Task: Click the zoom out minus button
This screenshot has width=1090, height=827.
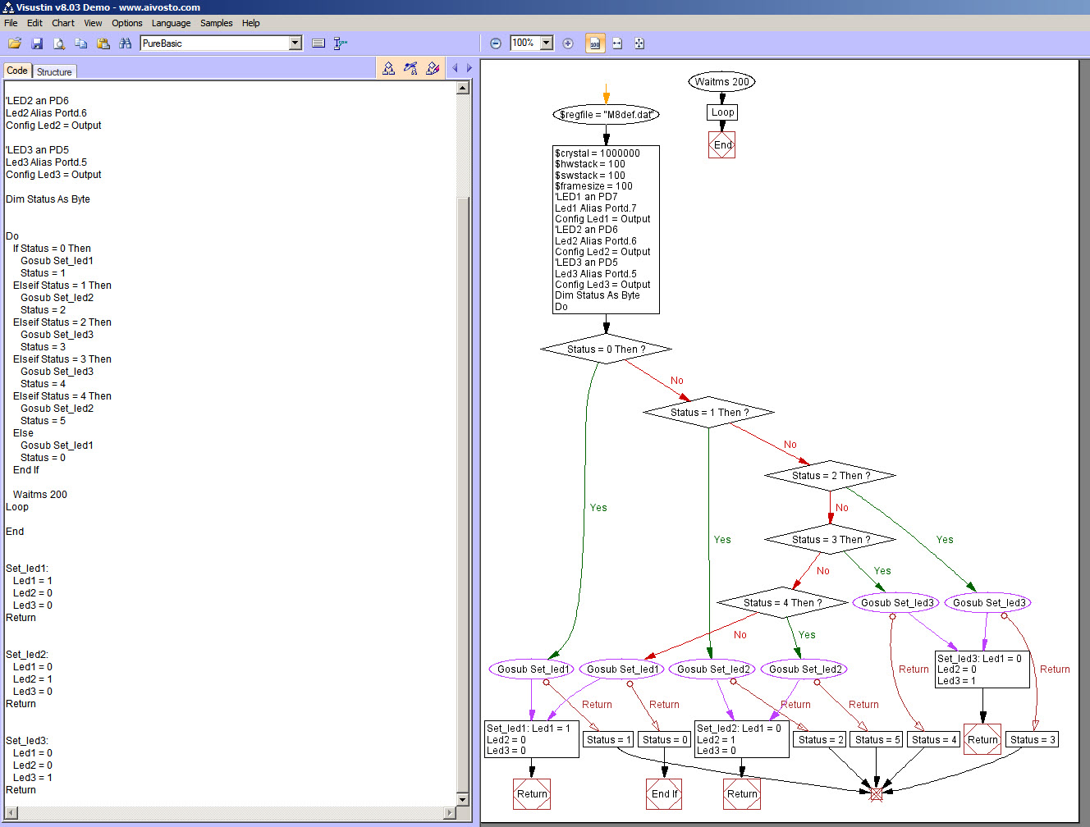Action: pos(496,43)
